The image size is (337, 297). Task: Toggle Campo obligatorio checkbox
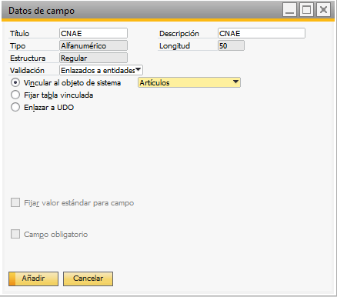pyautogui.click(x=15, y=234)
